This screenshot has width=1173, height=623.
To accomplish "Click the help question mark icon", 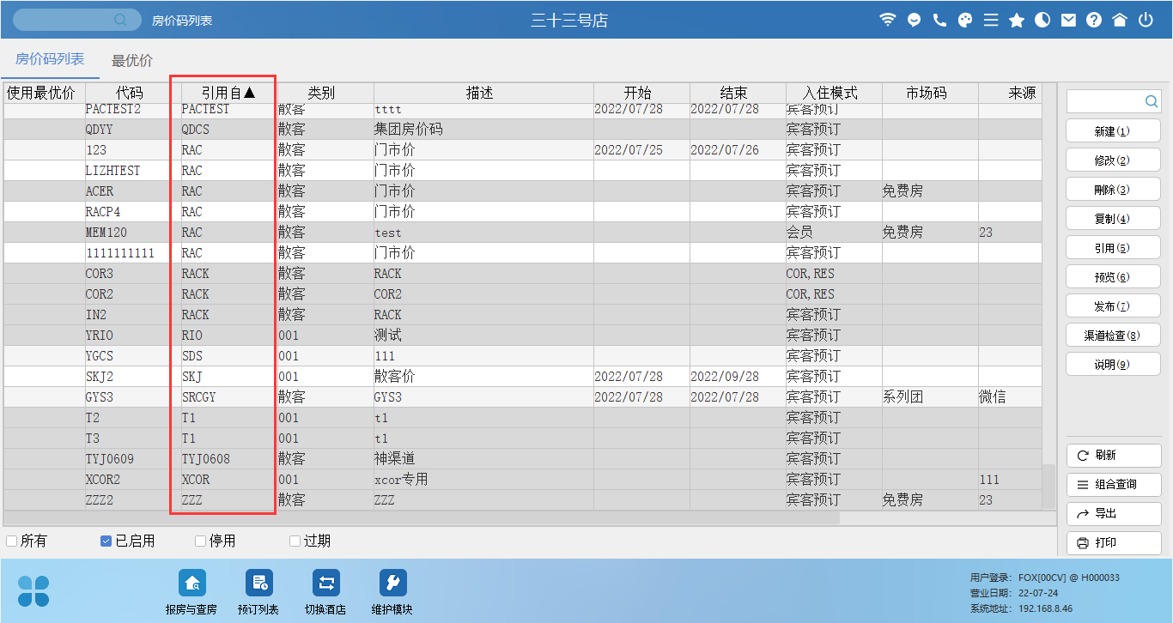I will pos(1094,20).
